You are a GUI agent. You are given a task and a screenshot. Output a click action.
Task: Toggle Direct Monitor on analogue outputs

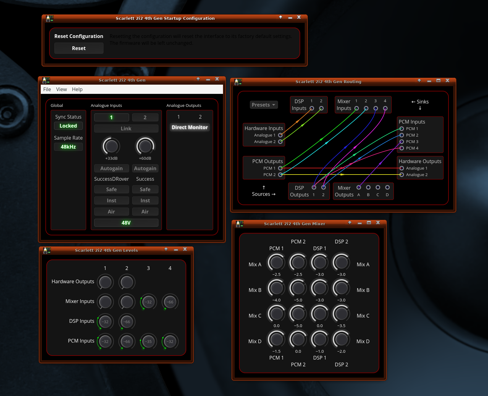pos(190,127)
